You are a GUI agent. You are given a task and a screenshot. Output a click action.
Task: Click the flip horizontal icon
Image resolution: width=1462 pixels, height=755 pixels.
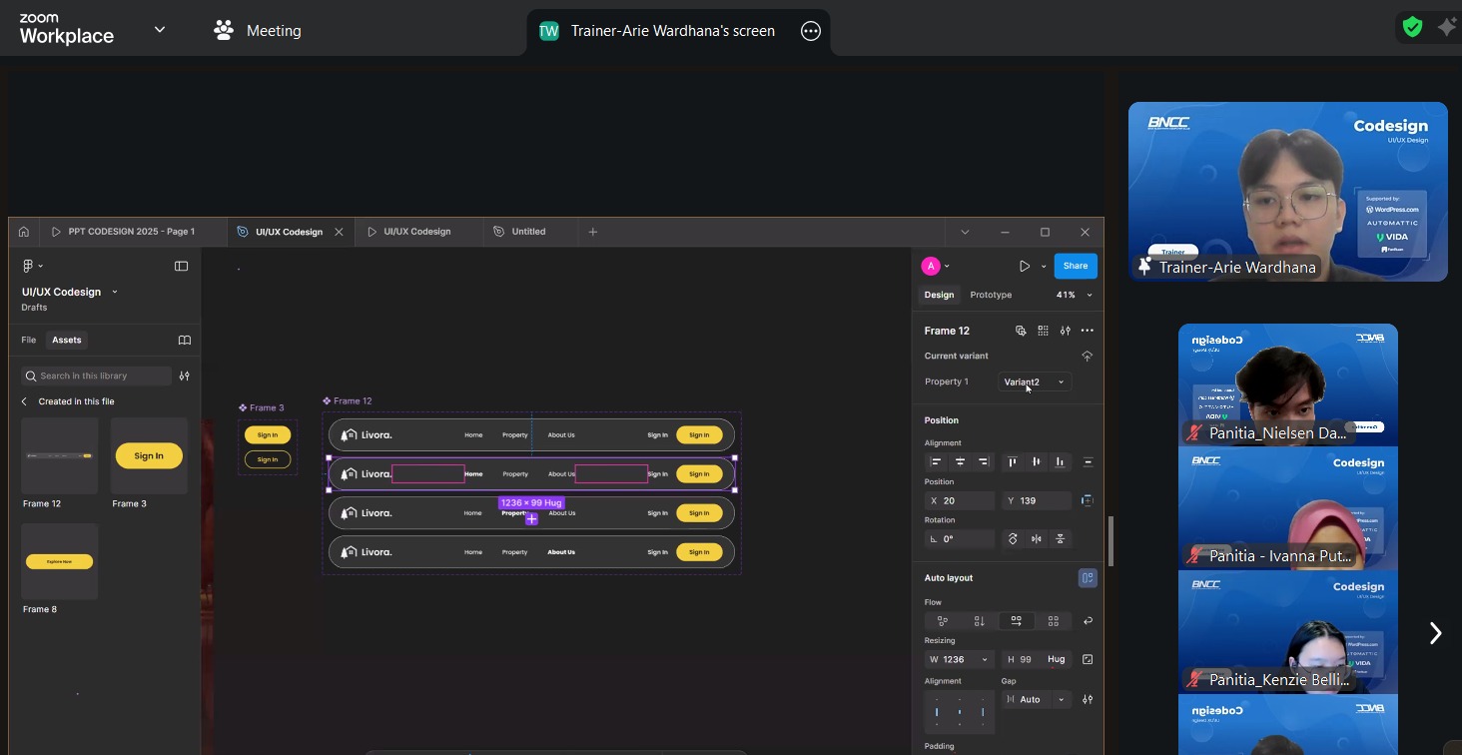(1037, 539)
